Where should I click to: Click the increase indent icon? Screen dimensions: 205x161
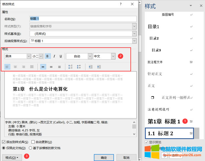99,67
